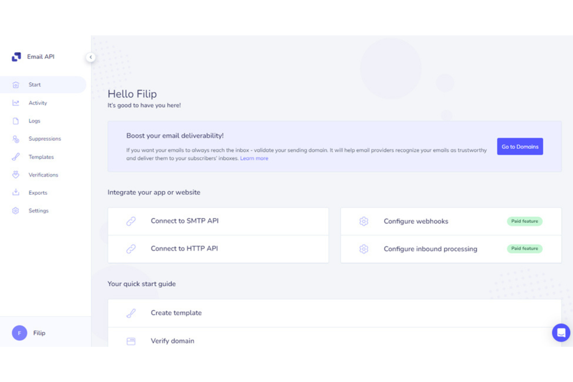Select the Templates brush icon
573x382 pixels.
point(15,157)
